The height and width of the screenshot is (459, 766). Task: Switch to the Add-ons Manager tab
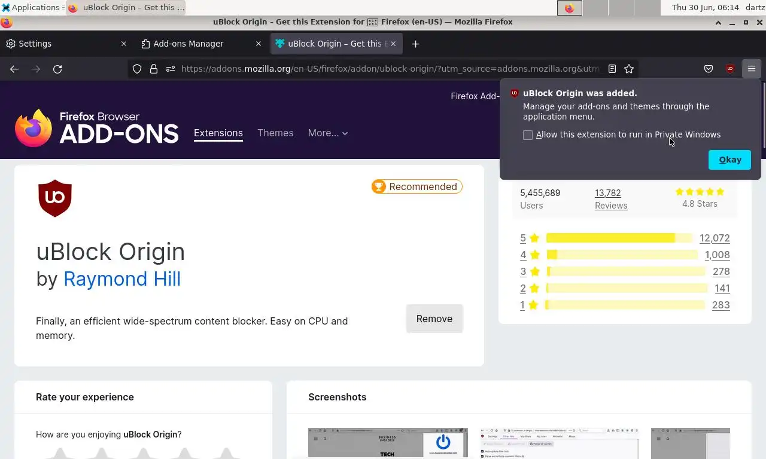click(x=200, y=44)
